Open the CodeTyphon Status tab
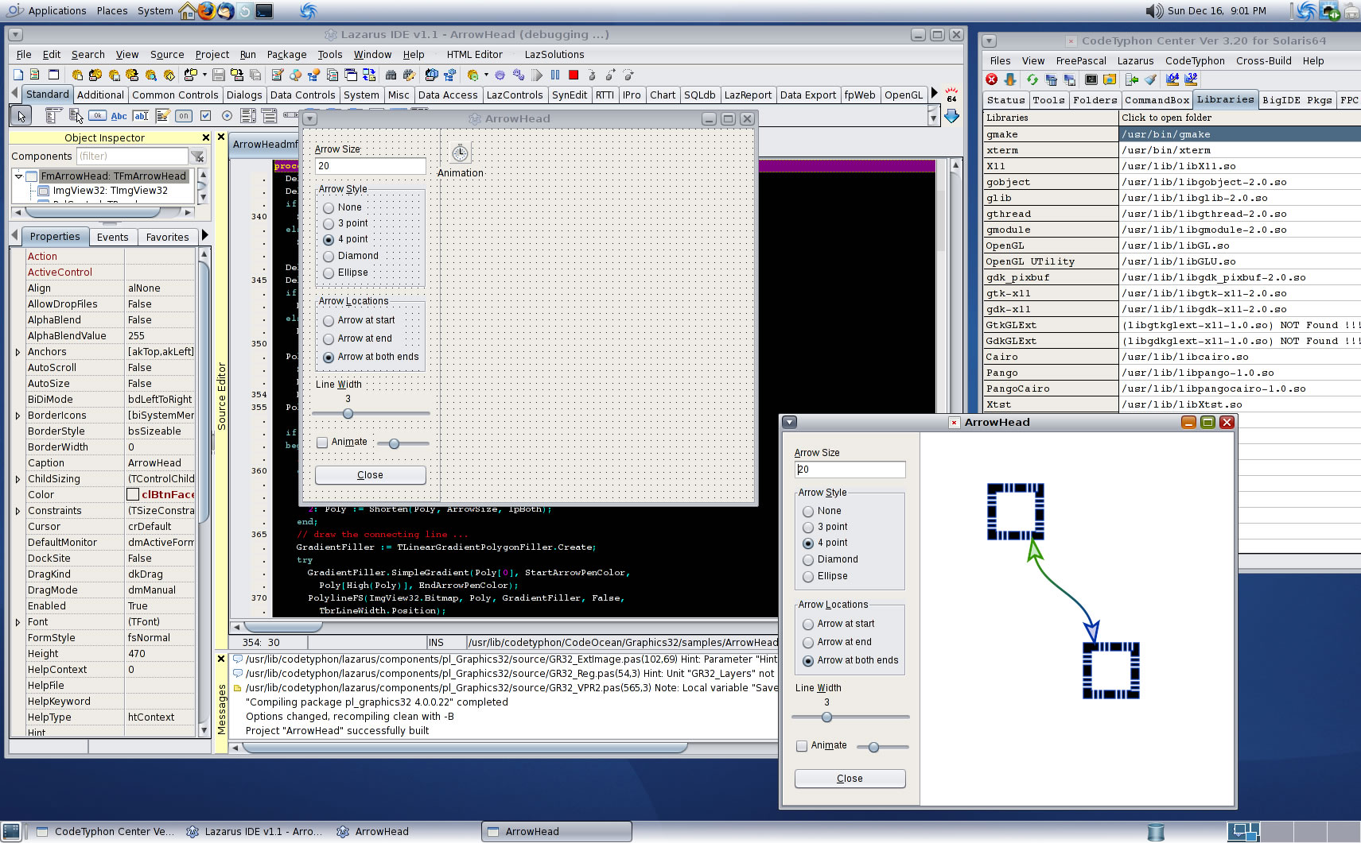 click(1005, 100)
